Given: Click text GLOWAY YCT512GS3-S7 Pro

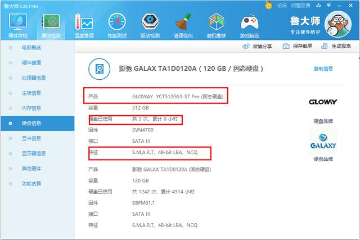Looking at the screenshot, I should [166, 97].
